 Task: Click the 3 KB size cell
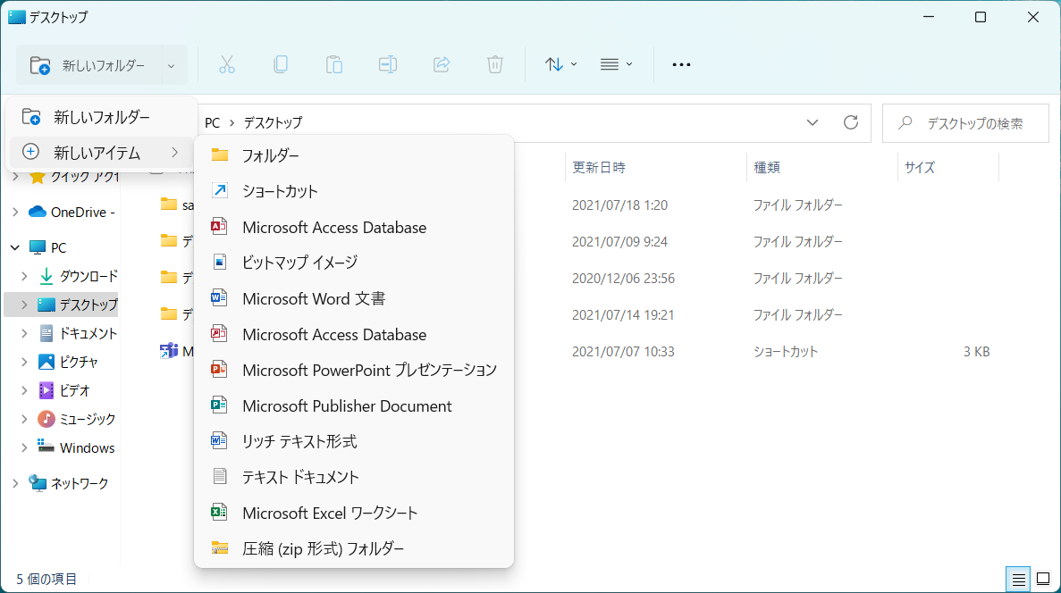(x=976, y=352)
